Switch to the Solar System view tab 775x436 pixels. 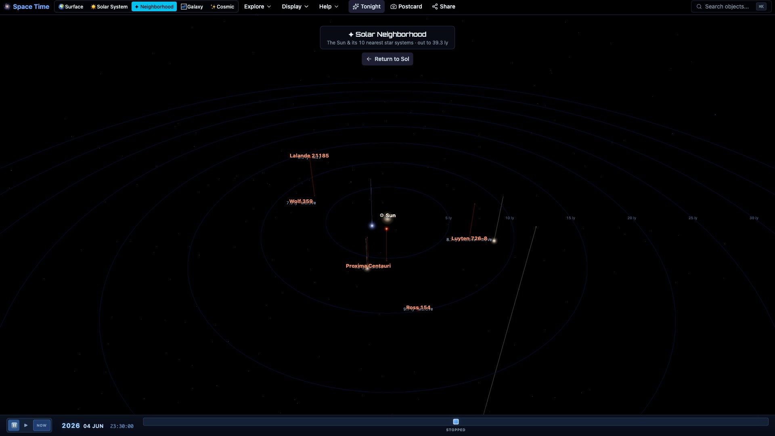109,6
